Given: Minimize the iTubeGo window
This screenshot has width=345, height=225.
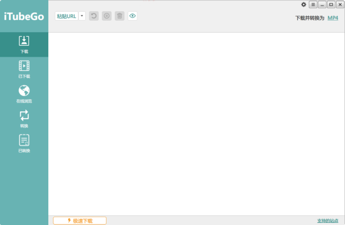Looking at the screenshot, I should click(322, 5).
